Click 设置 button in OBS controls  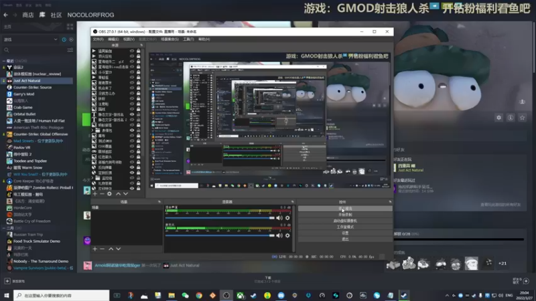coord(345,233)
